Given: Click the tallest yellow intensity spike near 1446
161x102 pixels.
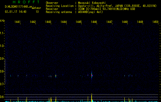Looking at the screenshot, I should pyautogui.click(x=92, y=98).
